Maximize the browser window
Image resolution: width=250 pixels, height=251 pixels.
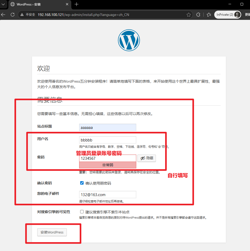click(242, 4)
